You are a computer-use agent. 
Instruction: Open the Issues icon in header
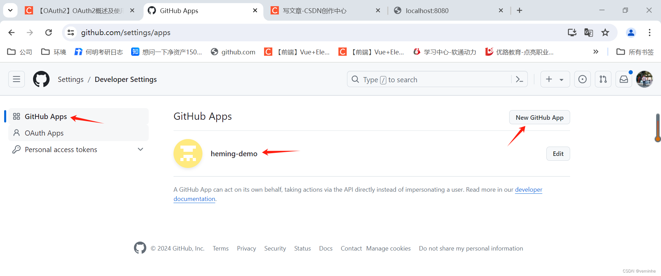pos(583,79)
